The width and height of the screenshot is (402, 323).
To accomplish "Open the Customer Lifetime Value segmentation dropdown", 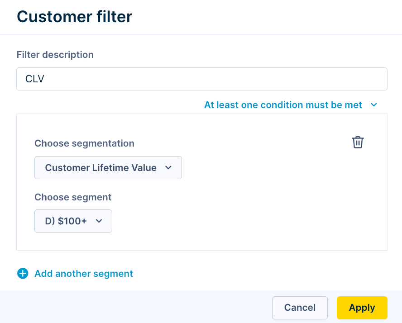I will click(x=108, y=167).
